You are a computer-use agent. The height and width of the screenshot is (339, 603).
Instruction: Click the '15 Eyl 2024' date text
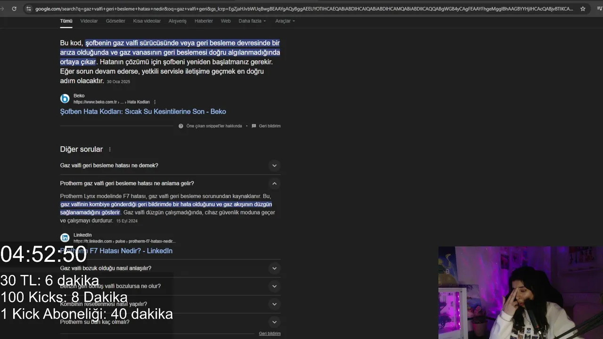point(127,221)
